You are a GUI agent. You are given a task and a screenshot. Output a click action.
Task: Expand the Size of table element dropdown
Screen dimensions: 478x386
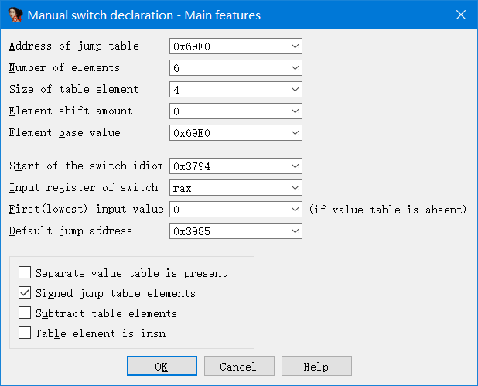[x=295, y=90]
